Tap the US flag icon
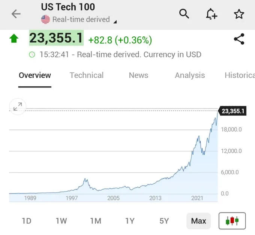 [x=45, y=20]
